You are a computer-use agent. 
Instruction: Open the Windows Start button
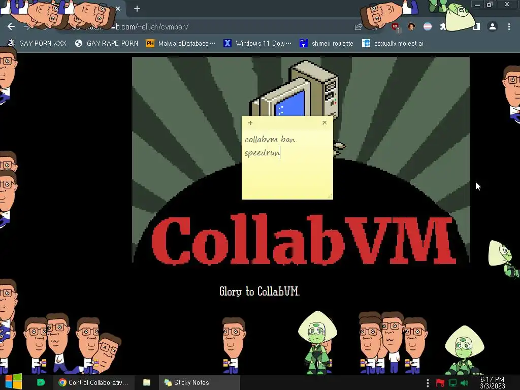(x=14, y=382)
